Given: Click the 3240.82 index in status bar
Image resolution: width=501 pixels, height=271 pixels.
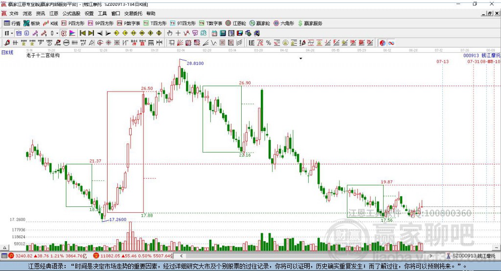Looking at the screenshot, I should pyautogui.click(x=23, y=256).
